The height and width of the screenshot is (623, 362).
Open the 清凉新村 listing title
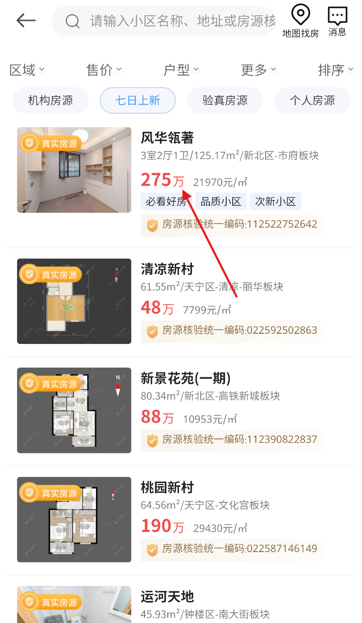coord(167,269)
